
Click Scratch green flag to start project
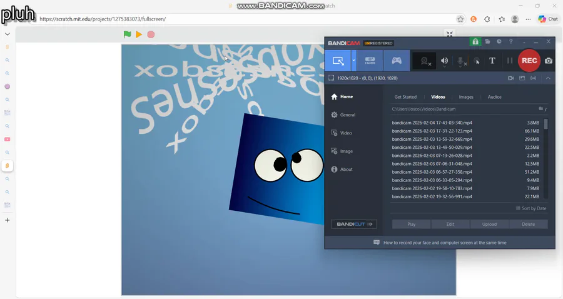127,34
